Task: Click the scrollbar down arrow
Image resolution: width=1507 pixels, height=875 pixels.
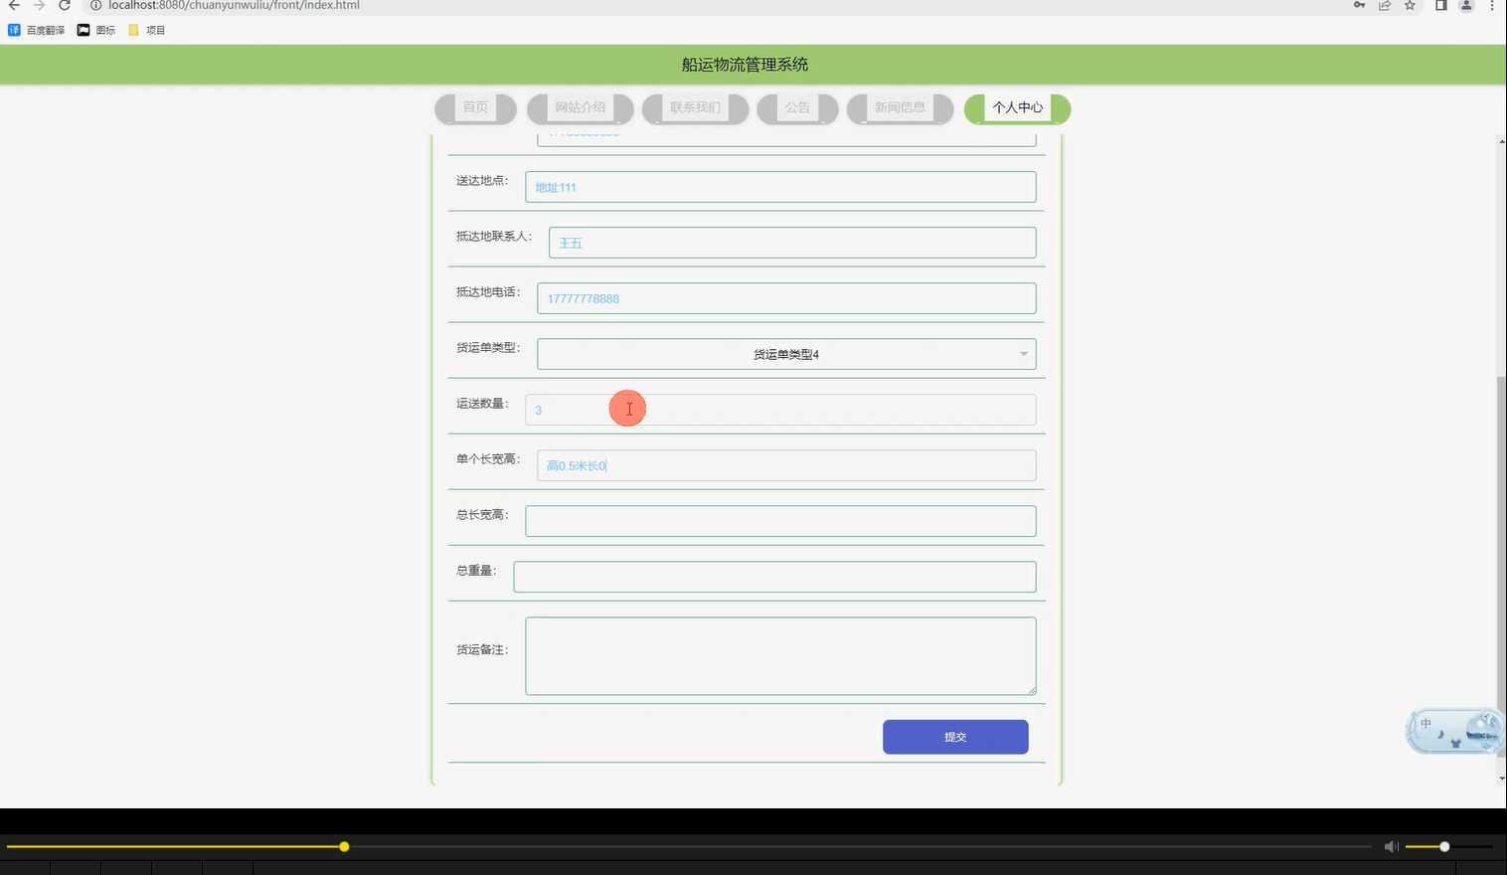Action: tap(1500, 779)
